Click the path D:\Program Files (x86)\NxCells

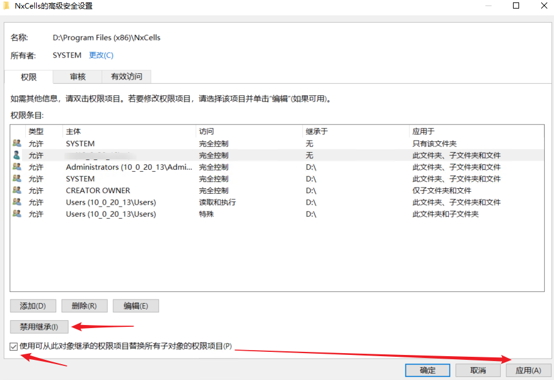click(x=107, y=38)
